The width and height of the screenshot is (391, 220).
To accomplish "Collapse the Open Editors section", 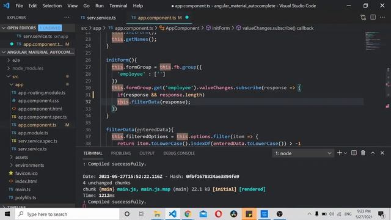I will click(x=4, y=28).
